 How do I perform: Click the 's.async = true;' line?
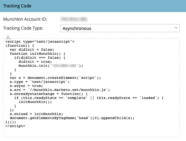click(x=26, y=86)
